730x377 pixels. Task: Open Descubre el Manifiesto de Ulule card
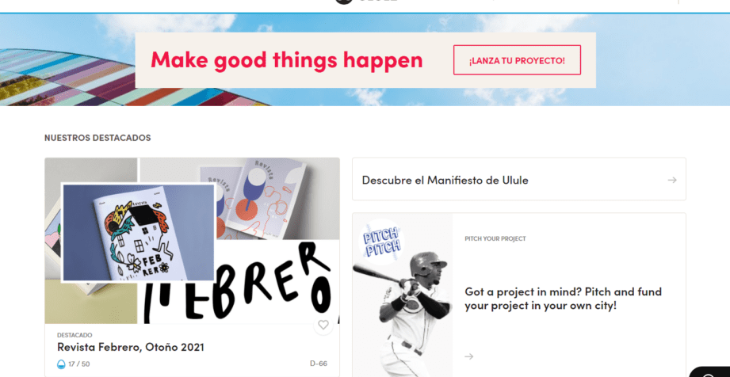(x=518, y=179)
